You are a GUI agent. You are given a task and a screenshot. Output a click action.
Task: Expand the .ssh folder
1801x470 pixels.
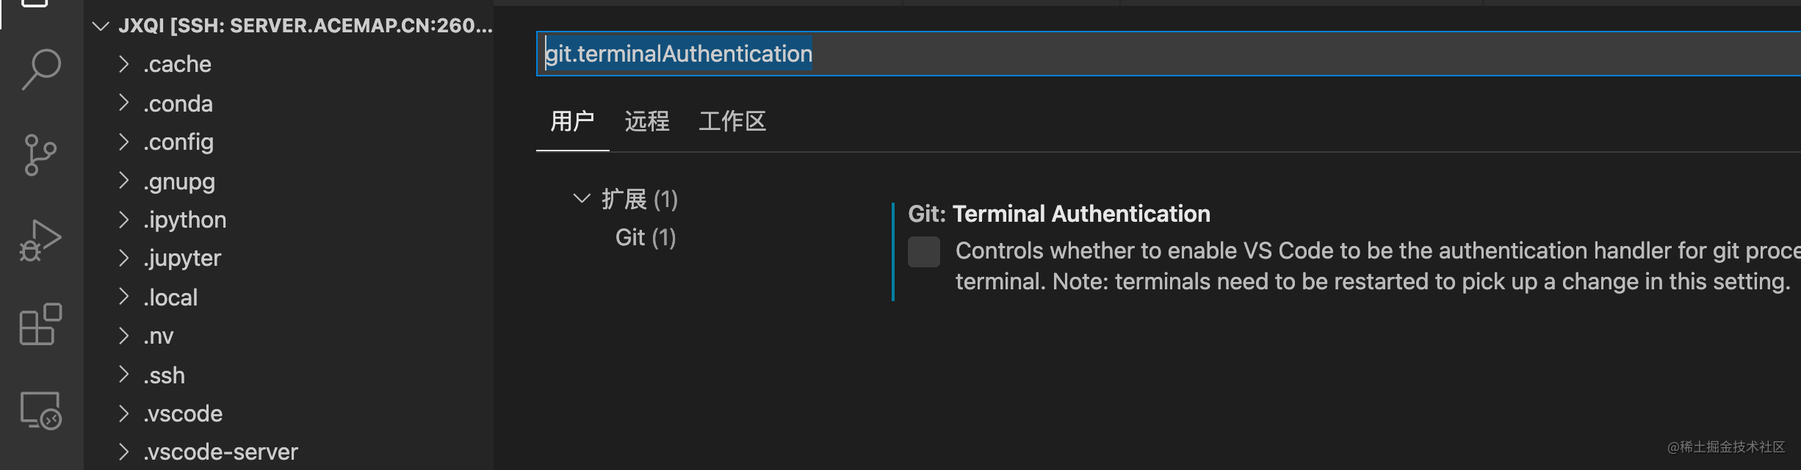(123, 375)
